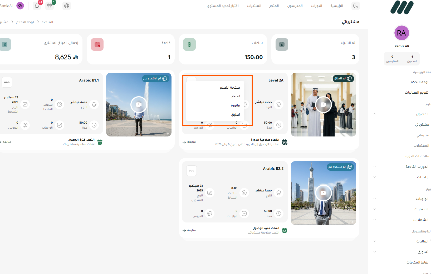Click the video play icon on Level 2A image
Viewport: 431px width, 274px height.
click(x=324, y=105)
